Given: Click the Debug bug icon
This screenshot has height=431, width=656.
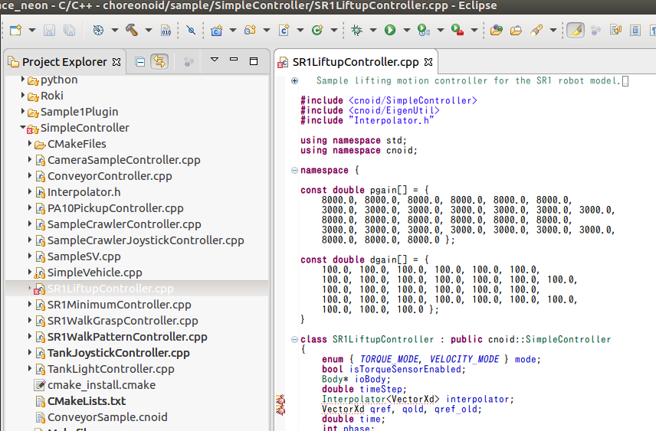Looking at the screenshot, I should 356,31.
